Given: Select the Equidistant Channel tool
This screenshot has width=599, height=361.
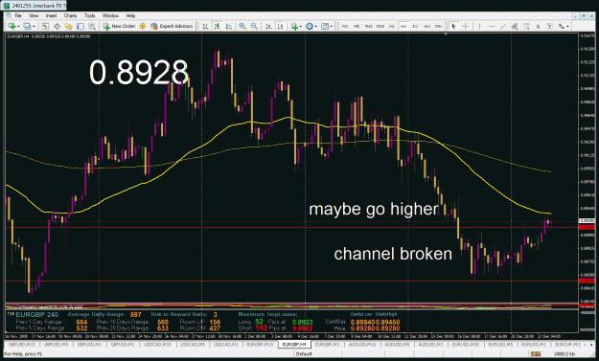Looking at the screenshot, I should coord(515,26).
